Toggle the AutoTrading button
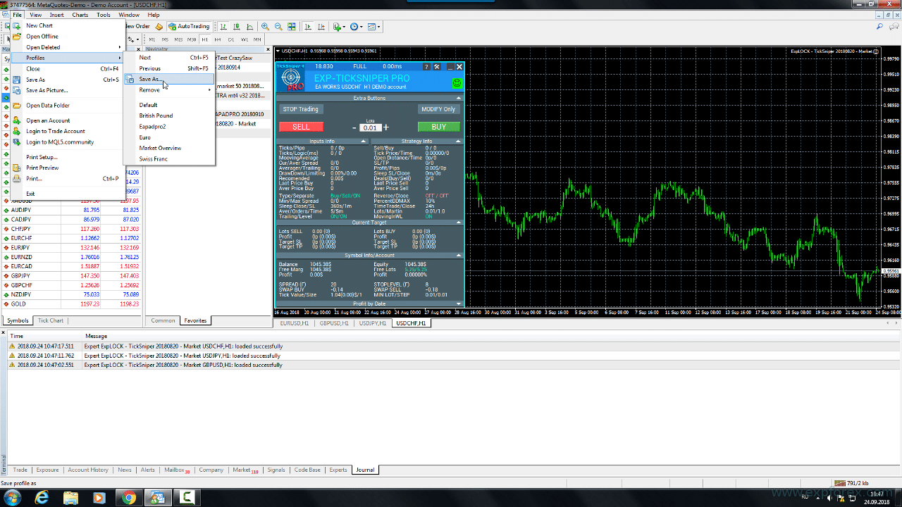Image resolution: width=902 pixels, height=507 pixels. coord(189,27)
